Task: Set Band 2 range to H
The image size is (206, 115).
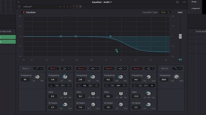Action: [69, 86]
